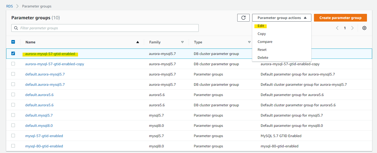Uncheck aurora-mysql-57-gtid-enabled checkbox

[x=13, y=53]
